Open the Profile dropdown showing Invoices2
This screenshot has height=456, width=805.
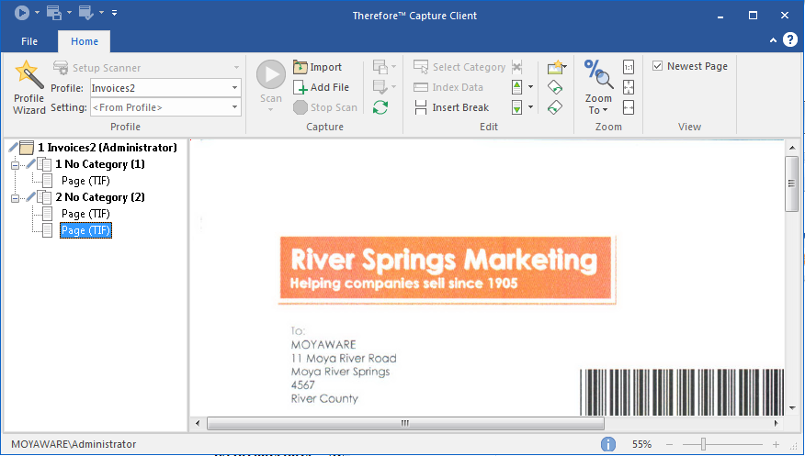point(234,87)
